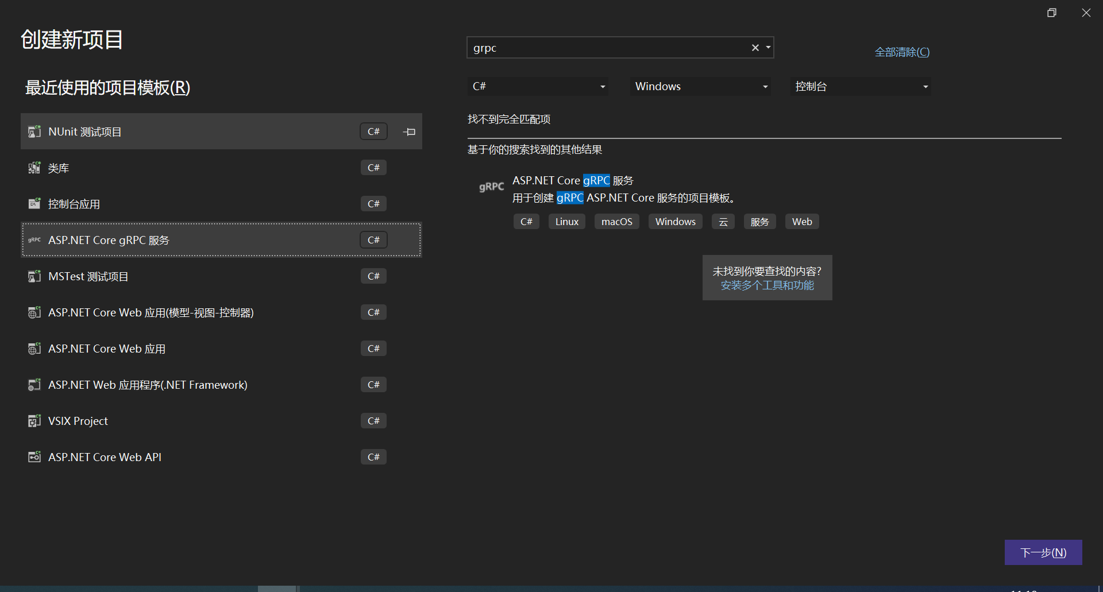The height and width of the screenshot is (592, 1103).
Task: Select ASP.NET Web 应用程序(.NET Framework) template
Action: [x=221, y=385]
